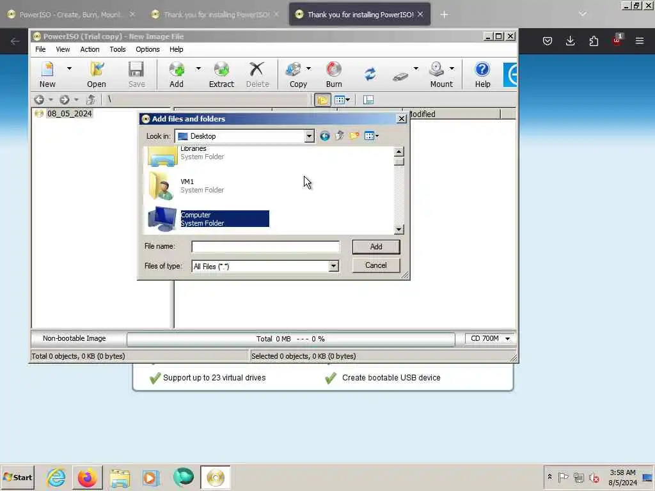Open the Options menu
655x491 pixels.
pyautogui.click(x=148, y=49)
